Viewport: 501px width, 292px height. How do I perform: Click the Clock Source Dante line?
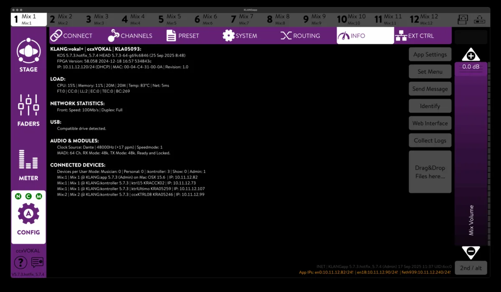[110, 147]
